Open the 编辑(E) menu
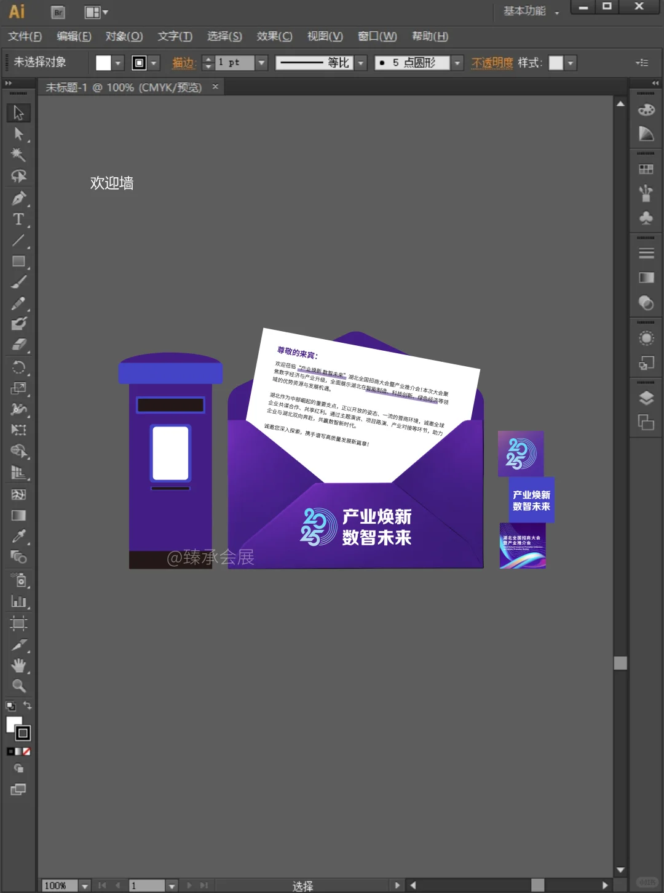The height and width of the screenshot is (893, 664). [74, 36]
